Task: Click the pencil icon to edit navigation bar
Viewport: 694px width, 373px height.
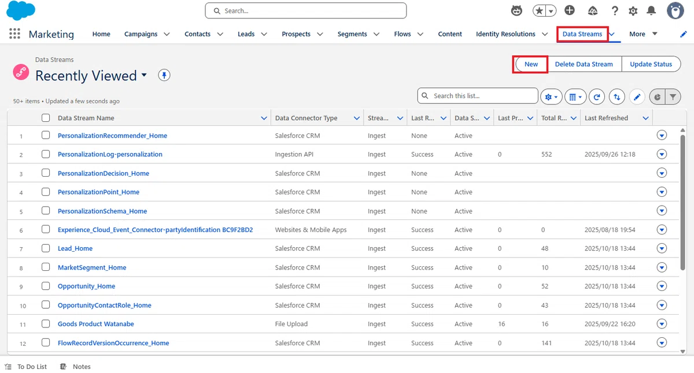Action: [x=684, y=34]
